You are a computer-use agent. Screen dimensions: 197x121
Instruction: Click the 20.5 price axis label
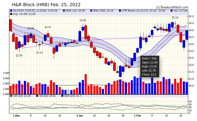point(191,86)
